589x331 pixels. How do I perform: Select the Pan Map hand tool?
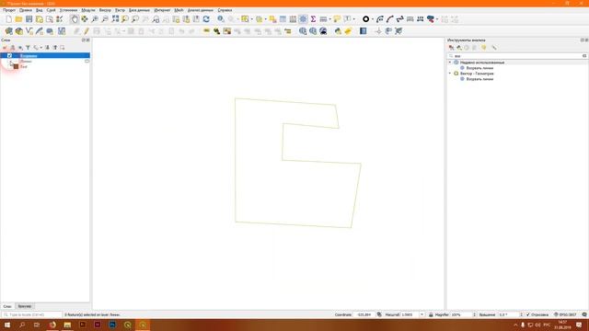(75, 19)
